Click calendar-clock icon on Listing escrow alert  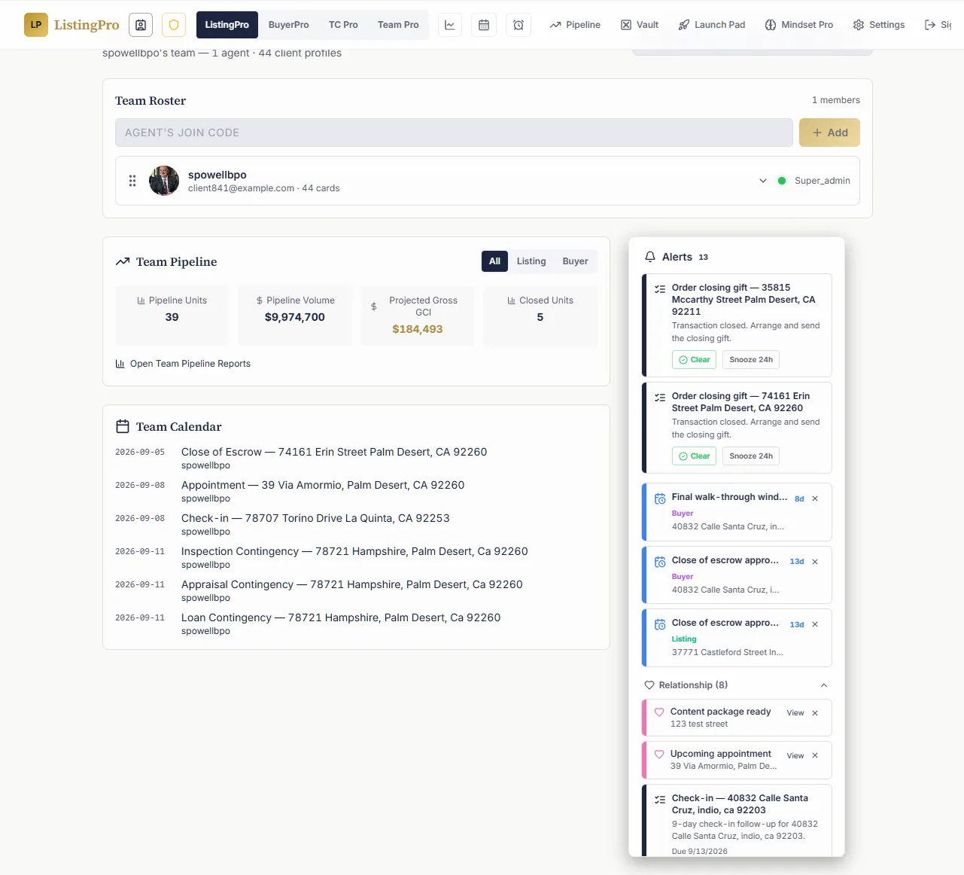tap(660, 624)
